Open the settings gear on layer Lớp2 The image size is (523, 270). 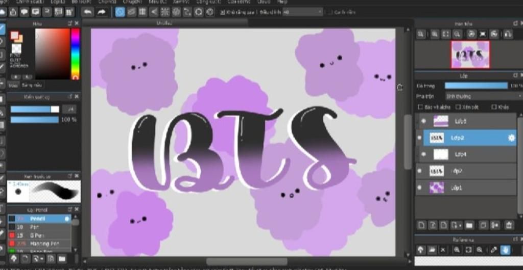pos(511,138)
